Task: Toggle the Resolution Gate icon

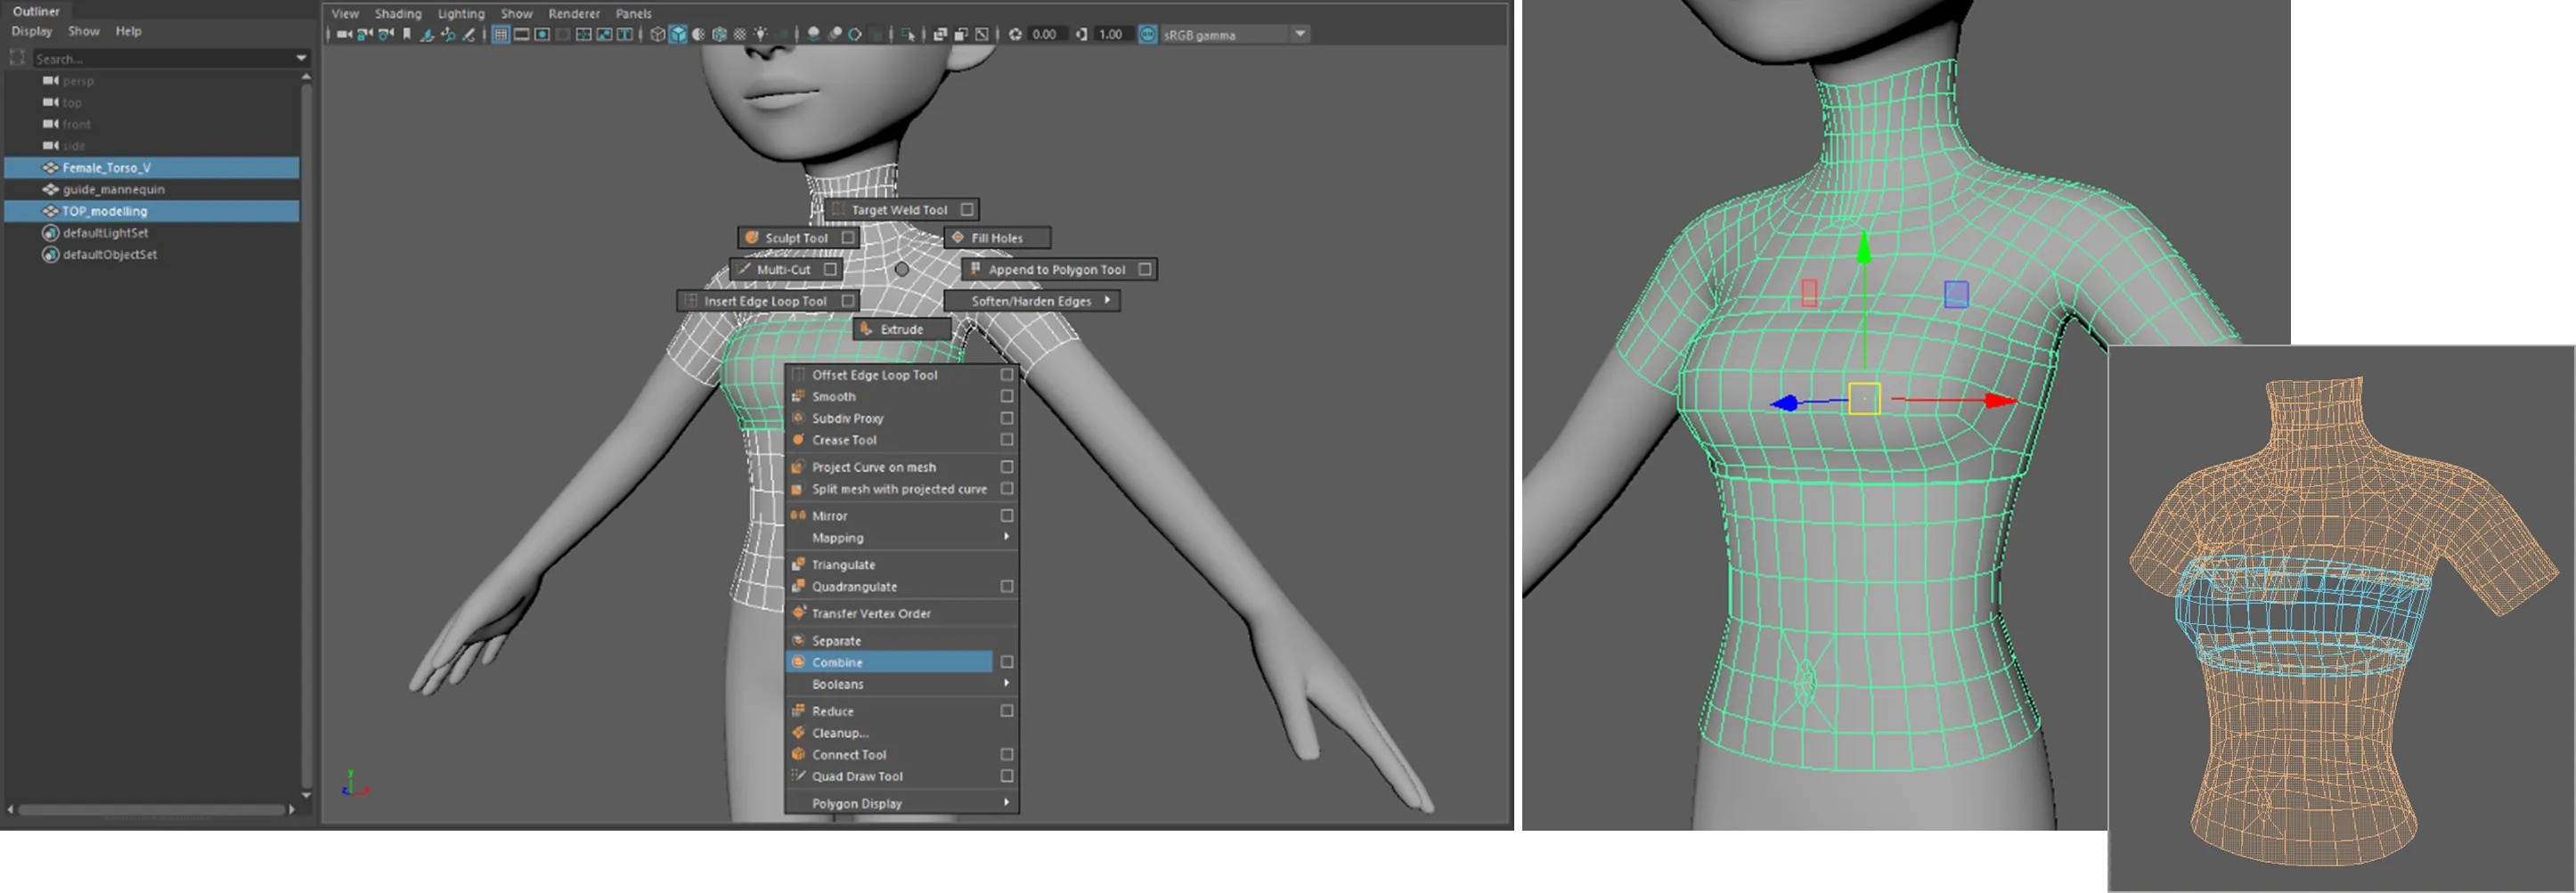Action: (x=542, y=34)
